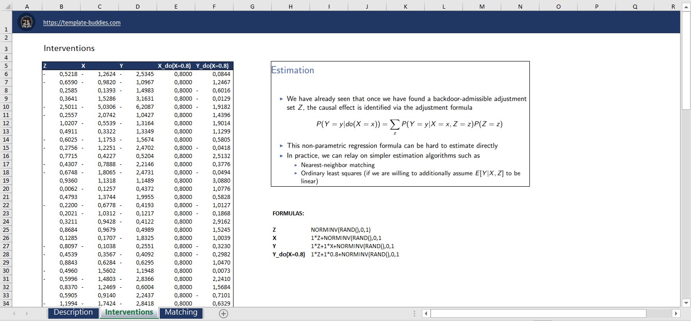This screenshot has width=691, height=321.
Task: Open the template-buddies.com hyperlink
Action: coord(82,22)
